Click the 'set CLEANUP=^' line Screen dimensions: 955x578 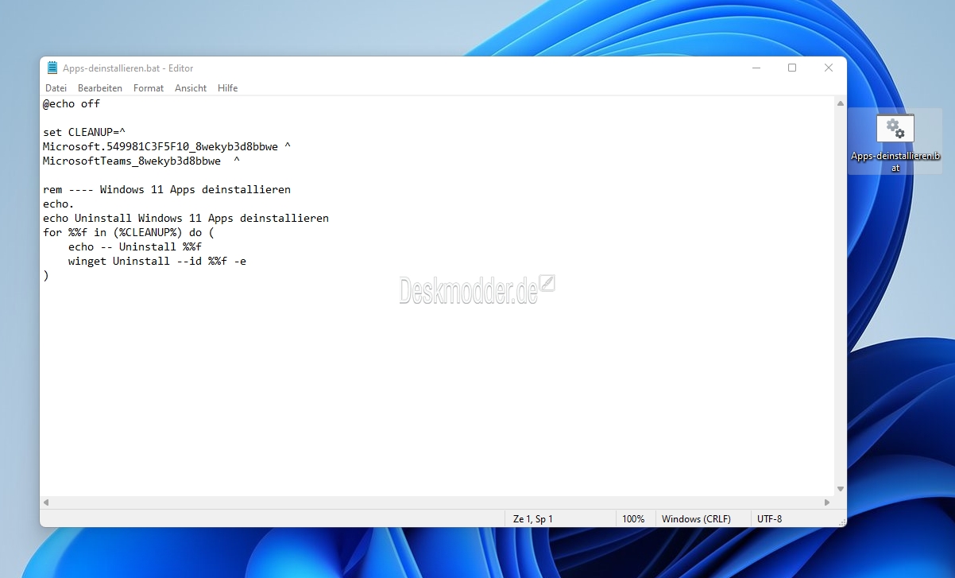coord(84,133)
